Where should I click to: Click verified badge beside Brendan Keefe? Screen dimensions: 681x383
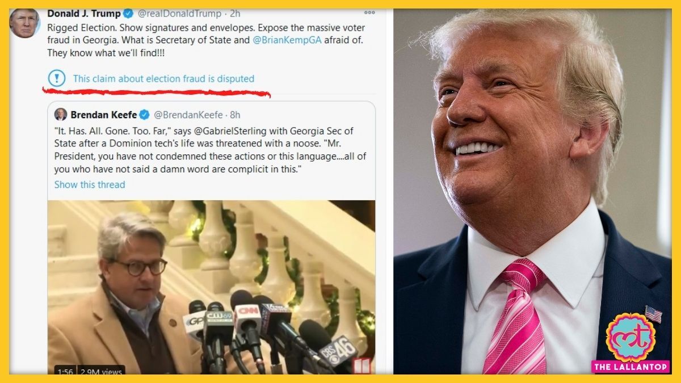(144, 115)
